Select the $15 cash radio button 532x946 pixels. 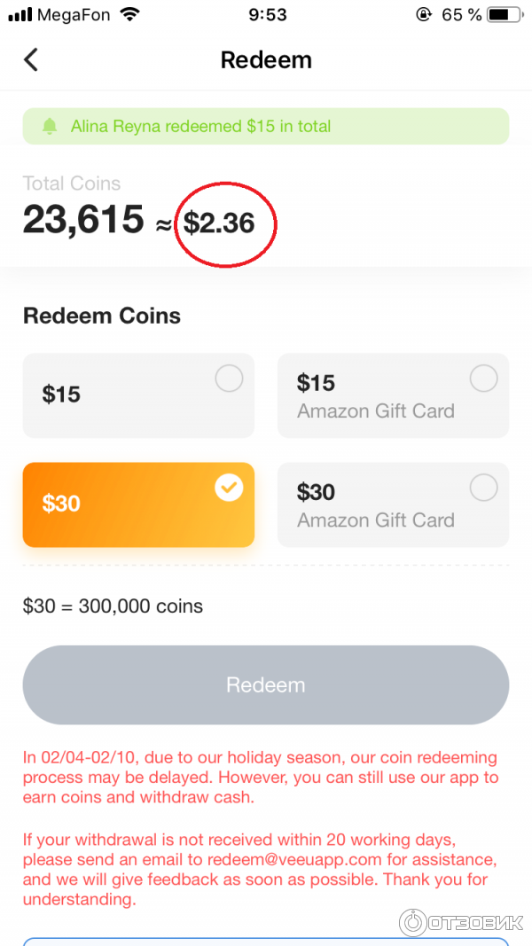(x=229, y=379)
